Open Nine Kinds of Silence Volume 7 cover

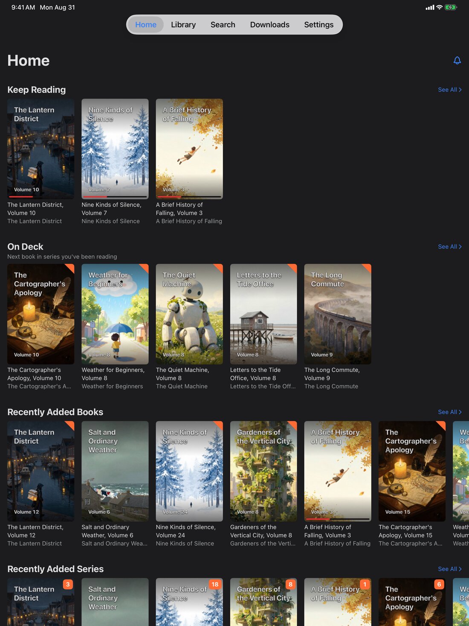[x=115, y=149]
